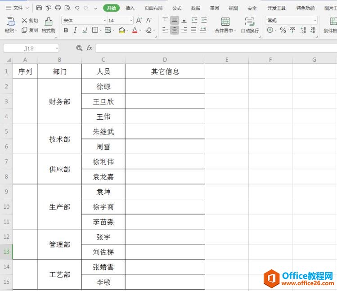Click in the formula bar input
Image resolution: width=337 pixels, height=291 pixels.
coord(216,48)
